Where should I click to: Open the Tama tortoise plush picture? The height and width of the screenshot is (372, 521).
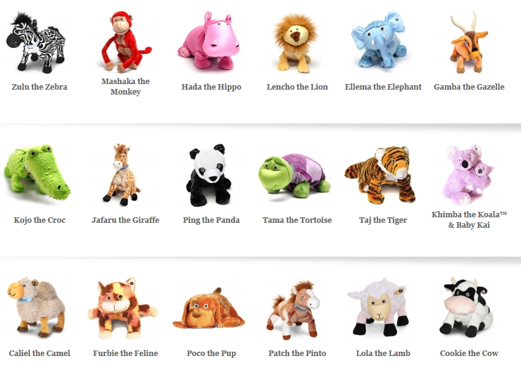[x=295, y=174]
